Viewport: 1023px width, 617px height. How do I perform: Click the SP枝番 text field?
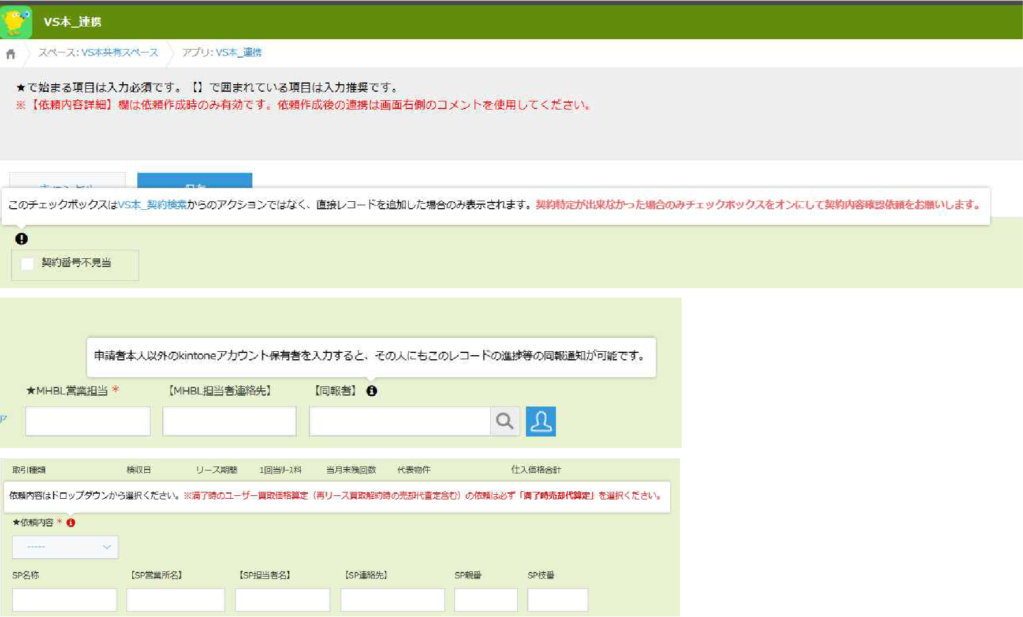click(x=558, y=600)
